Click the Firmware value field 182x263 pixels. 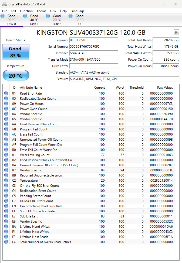click(93, 40)
